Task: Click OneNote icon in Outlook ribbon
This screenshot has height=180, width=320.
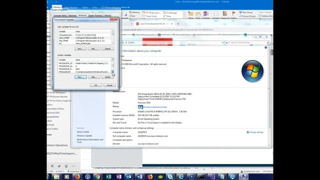Action: (205, 15)
